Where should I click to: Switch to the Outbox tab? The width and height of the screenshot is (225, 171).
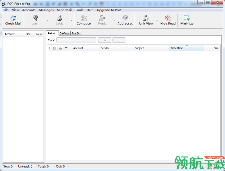click(64, 33)
